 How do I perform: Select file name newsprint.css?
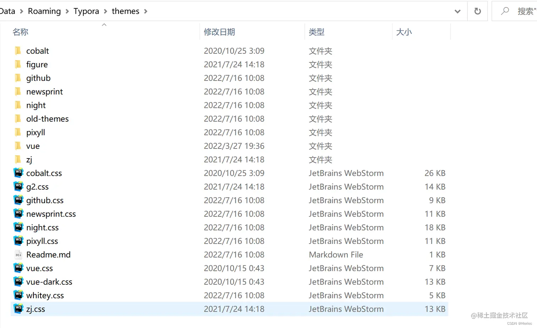(51, 214)
